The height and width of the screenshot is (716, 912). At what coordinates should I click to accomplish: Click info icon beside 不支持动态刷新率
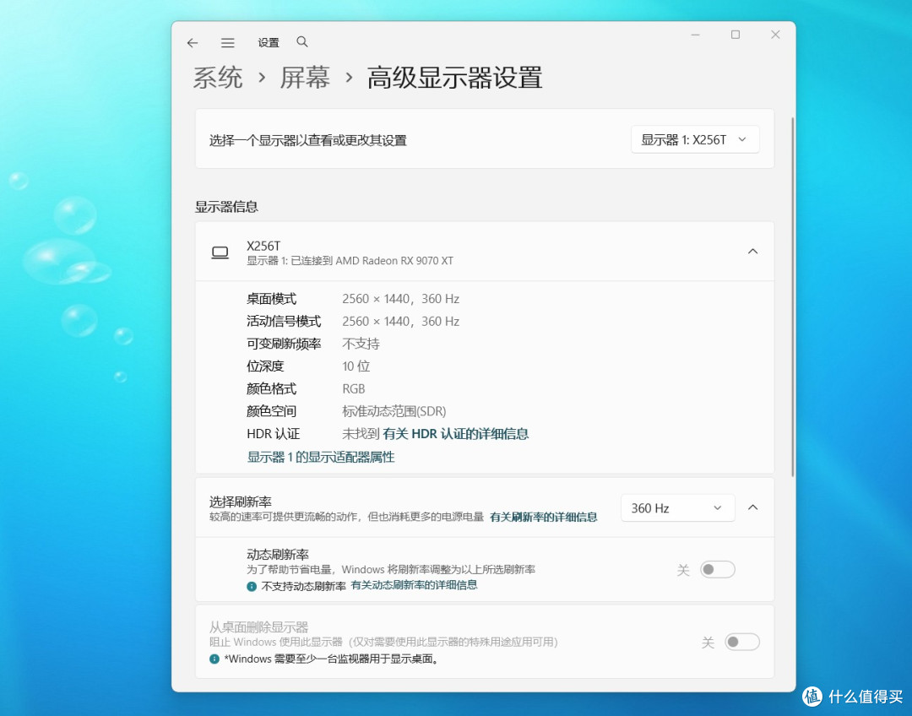tap(252, 586)
